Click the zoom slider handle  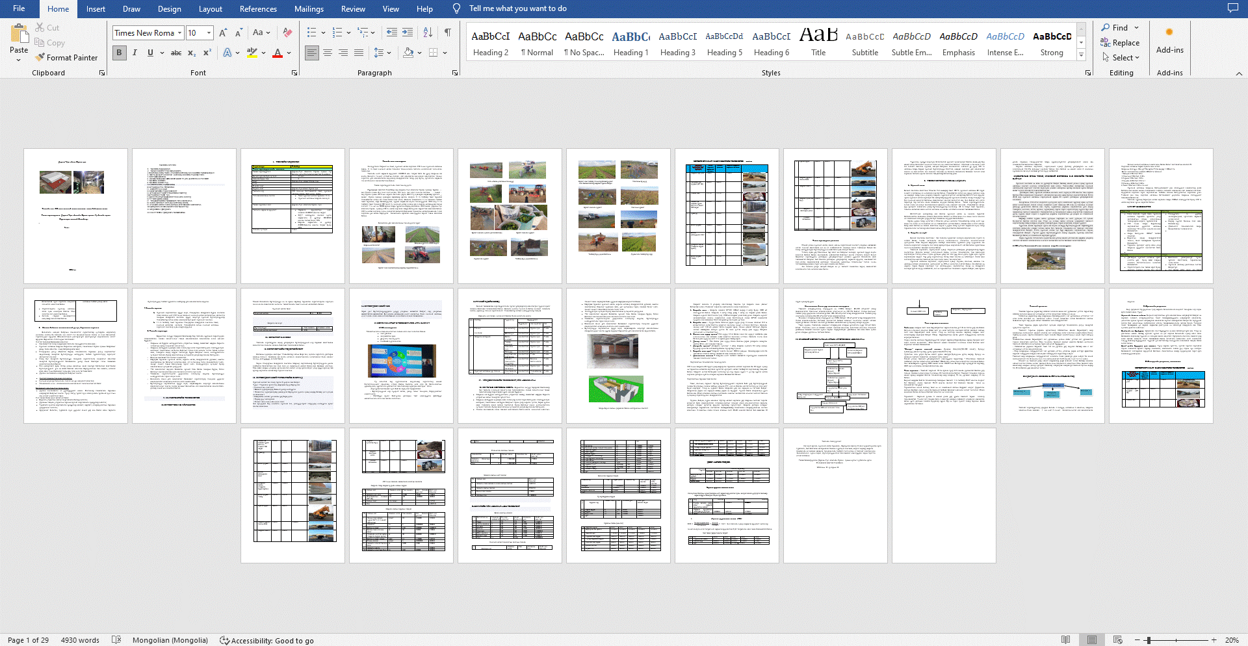click(x=1149, y=640)
